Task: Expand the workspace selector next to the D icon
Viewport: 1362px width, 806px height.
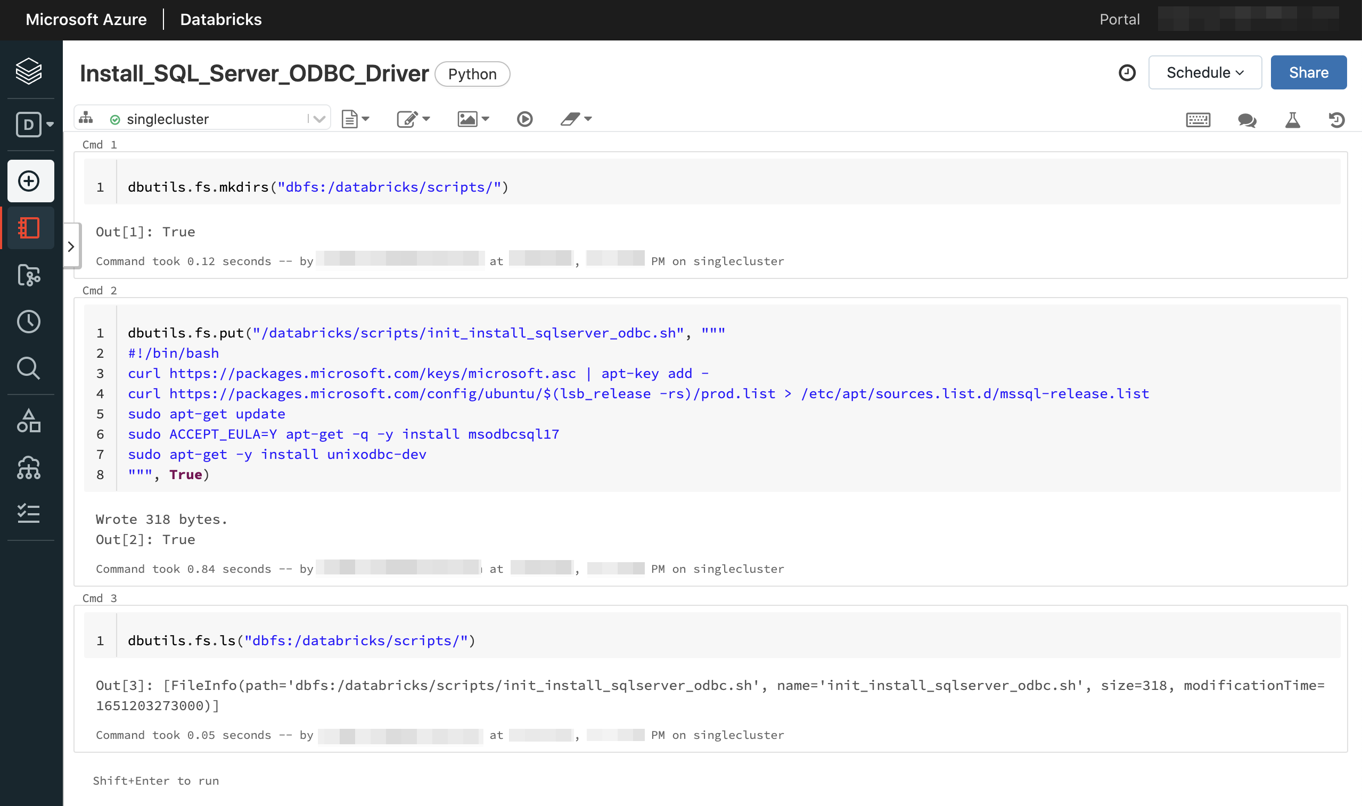Action: [x=49, y=125]
